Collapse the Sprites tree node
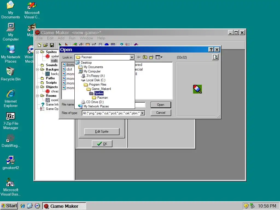Screen dimensions: 280x210 pyautogui.click(x=37, y=52)
